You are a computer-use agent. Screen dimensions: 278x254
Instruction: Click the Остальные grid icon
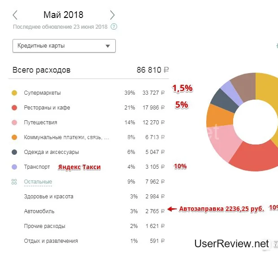[14, 182]
